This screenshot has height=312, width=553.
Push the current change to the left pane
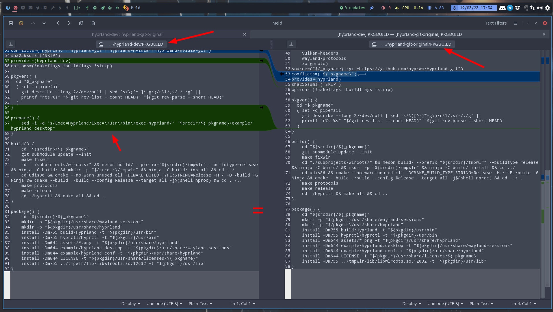tap(58, 23)
